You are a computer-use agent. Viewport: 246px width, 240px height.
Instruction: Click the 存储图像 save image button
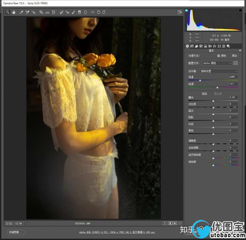pos(16,232)
